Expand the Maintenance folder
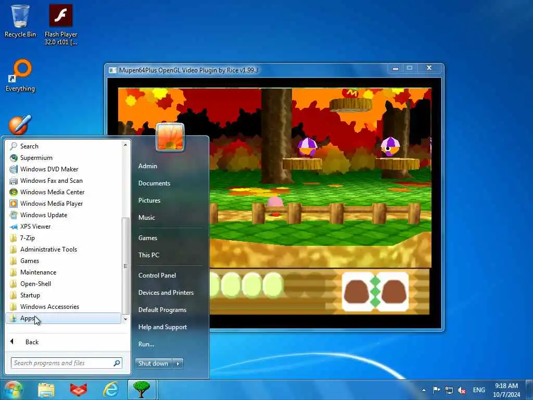This screenshot has width=533, height=400. click(x=63, y=272)
